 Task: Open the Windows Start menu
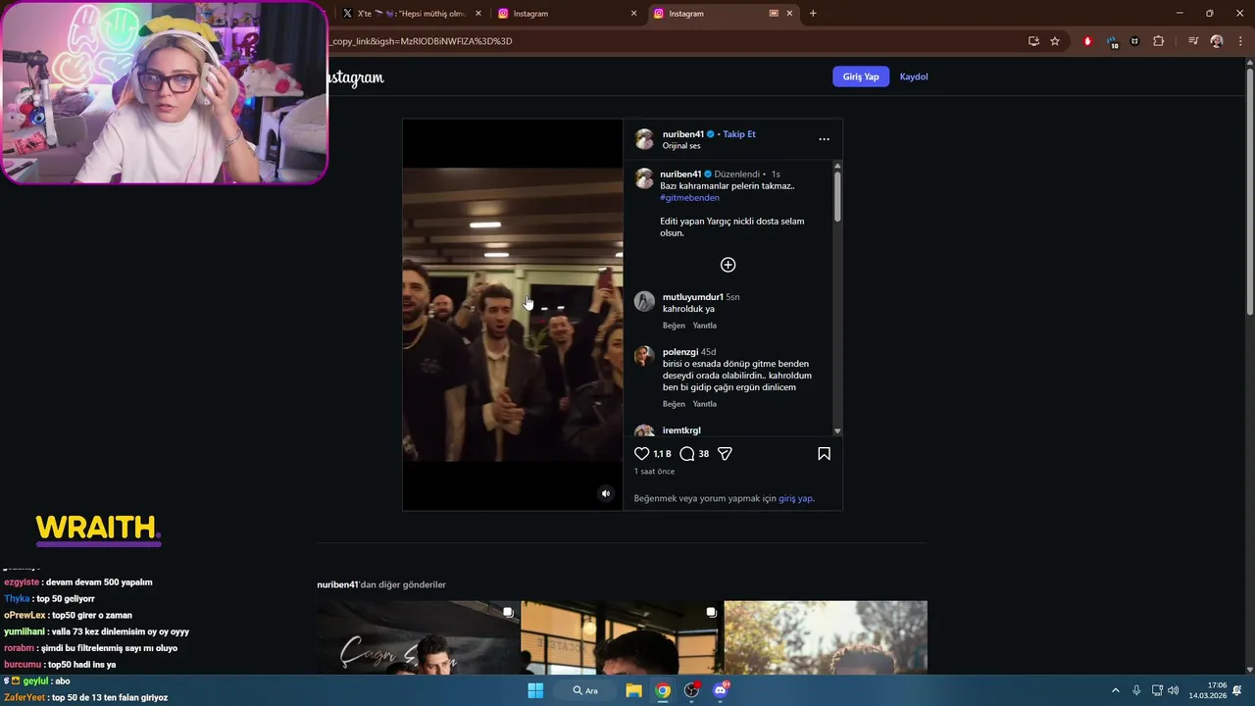[535, 690]
